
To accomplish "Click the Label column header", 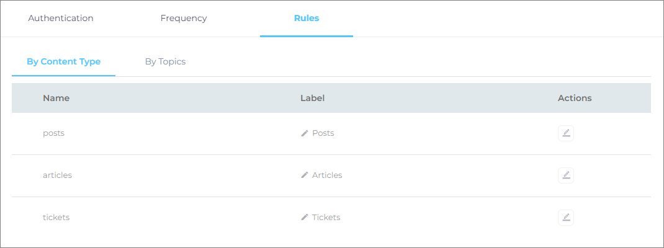I will 313,98.
